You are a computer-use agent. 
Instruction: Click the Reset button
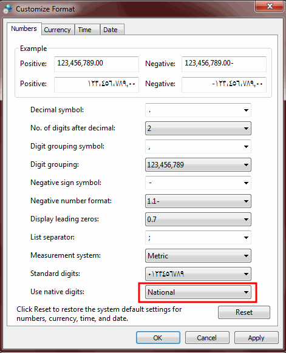coord(244,312)
